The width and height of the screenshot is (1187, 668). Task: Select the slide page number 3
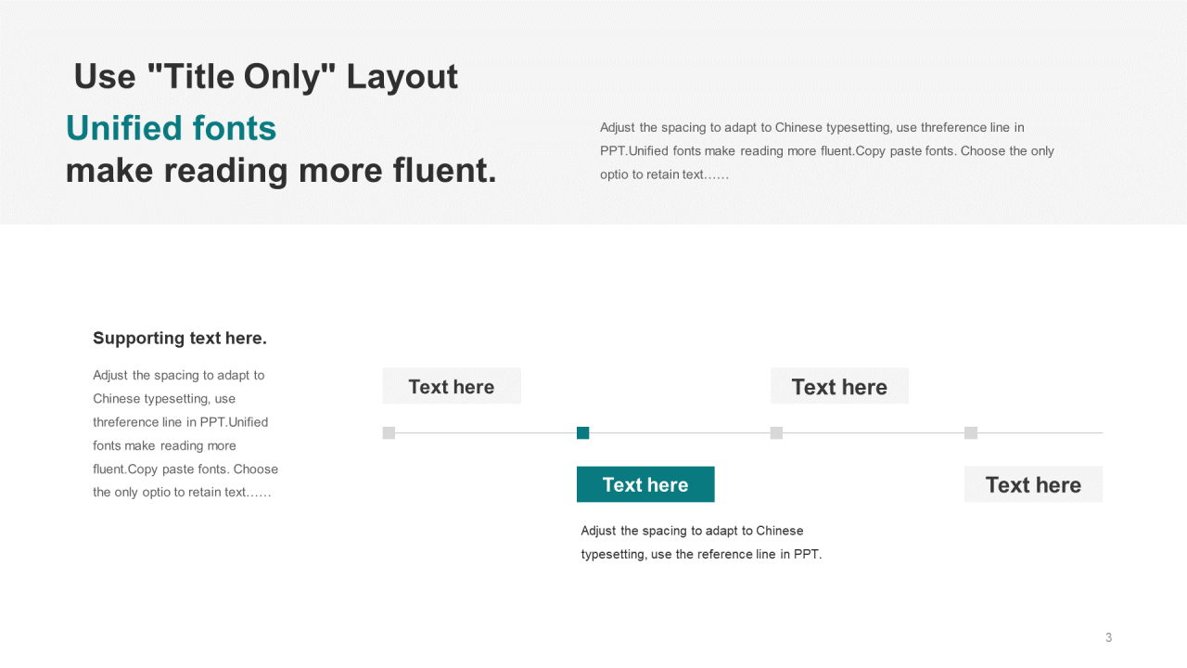coord(1108,637)
